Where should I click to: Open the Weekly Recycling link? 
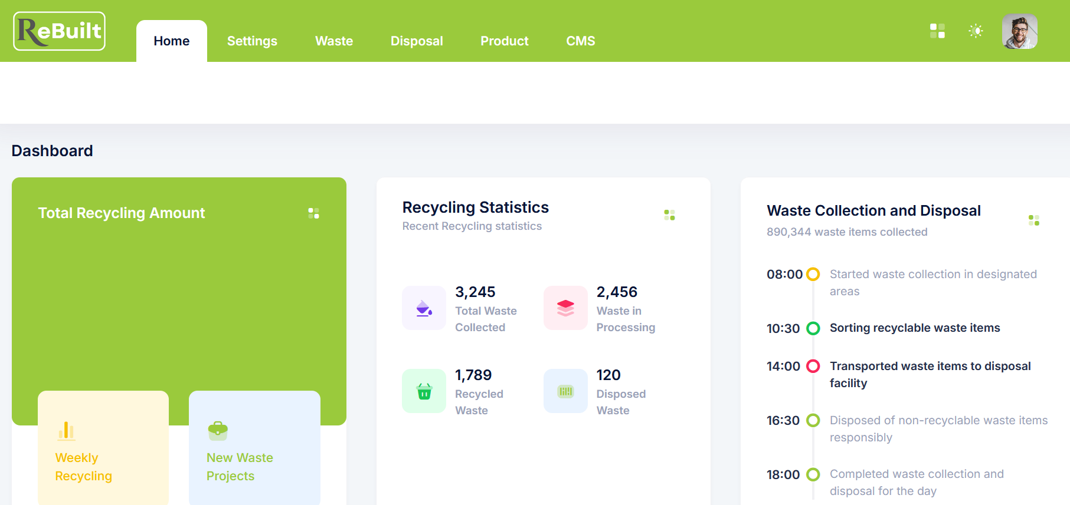pos(83,467)
